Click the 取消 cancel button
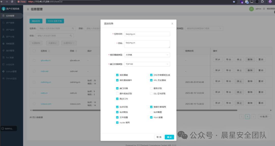The height and width of the screenshot is (146, 275). click(159, 137)
